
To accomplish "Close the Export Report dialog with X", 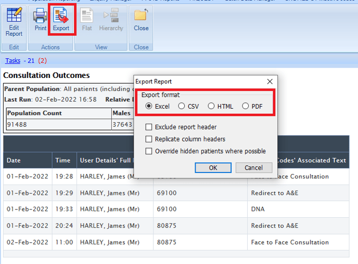I will 270,82.
